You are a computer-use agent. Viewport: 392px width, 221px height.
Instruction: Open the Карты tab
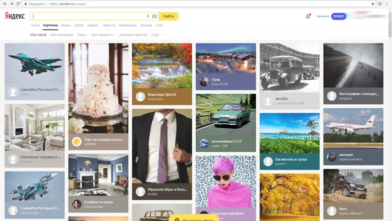pos(79,25)
